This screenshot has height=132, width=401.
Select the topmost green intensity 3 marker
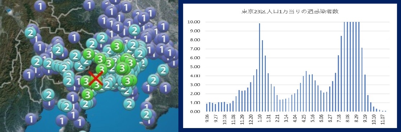[x=117, y=46]
